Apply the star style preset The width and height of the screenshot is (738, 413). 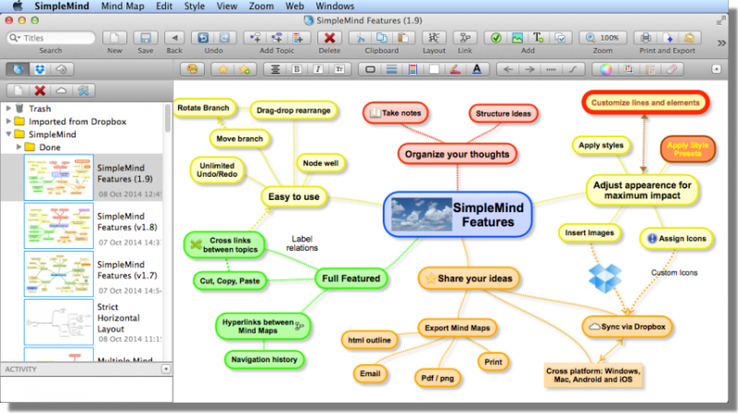coord(222,69)
